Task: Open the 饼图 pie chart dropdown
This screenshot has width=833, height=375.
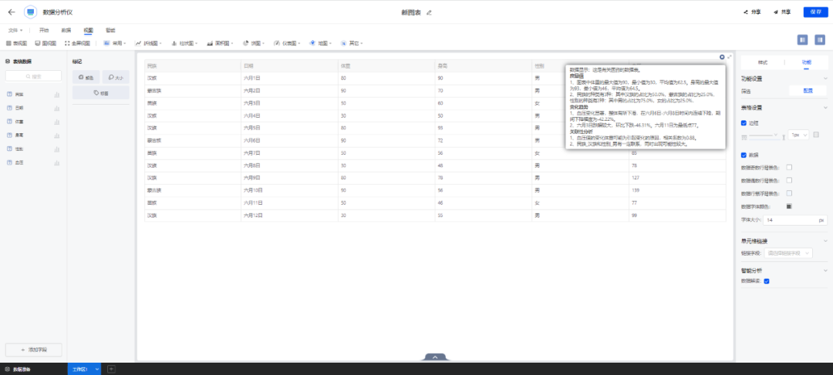Action: click(x=254, y=43)
